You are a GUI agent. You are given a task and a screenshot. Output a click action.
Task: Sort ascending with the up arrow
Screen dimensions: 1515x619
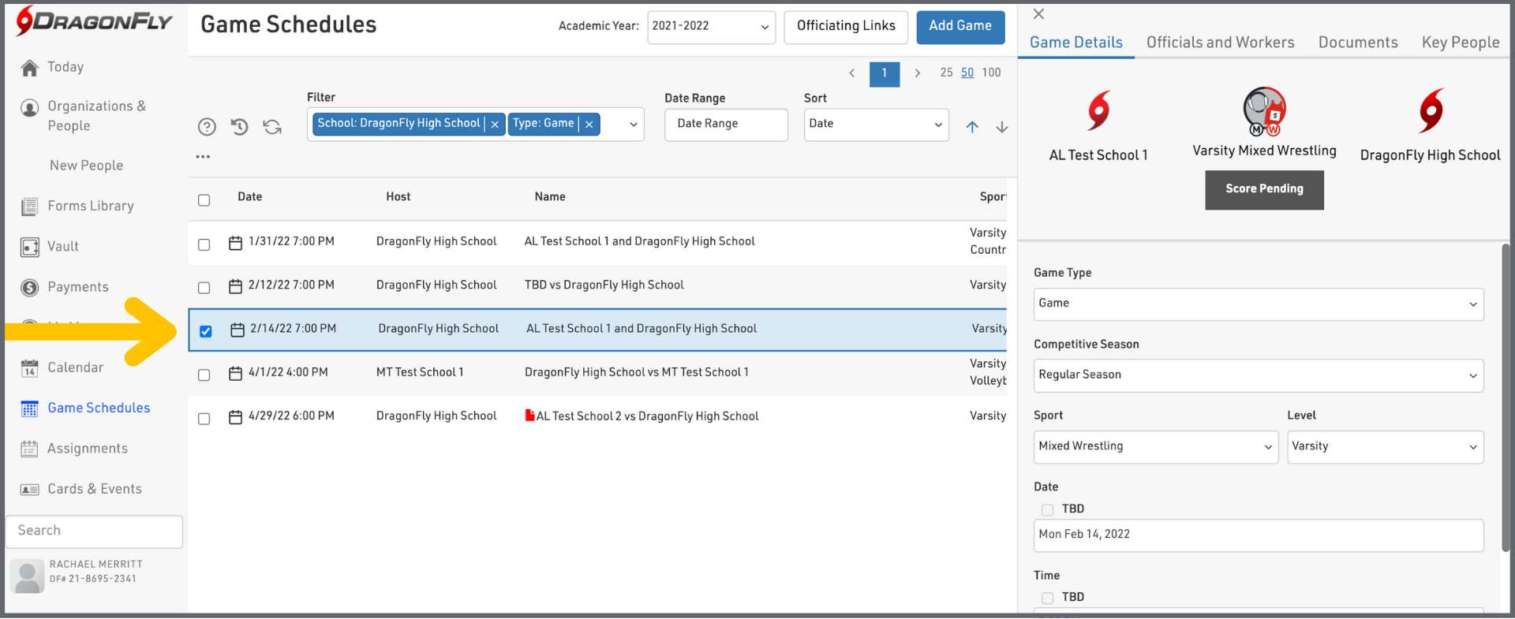point(972,127)
